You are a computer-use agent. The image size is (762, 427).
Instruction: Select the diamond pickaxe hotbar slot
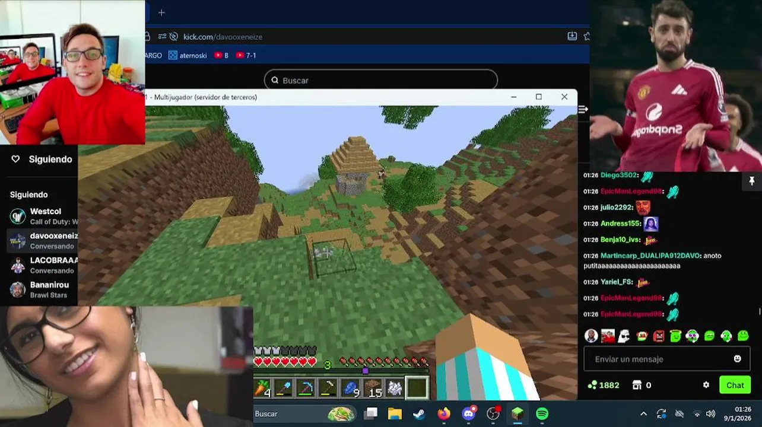tap(307, 388)
